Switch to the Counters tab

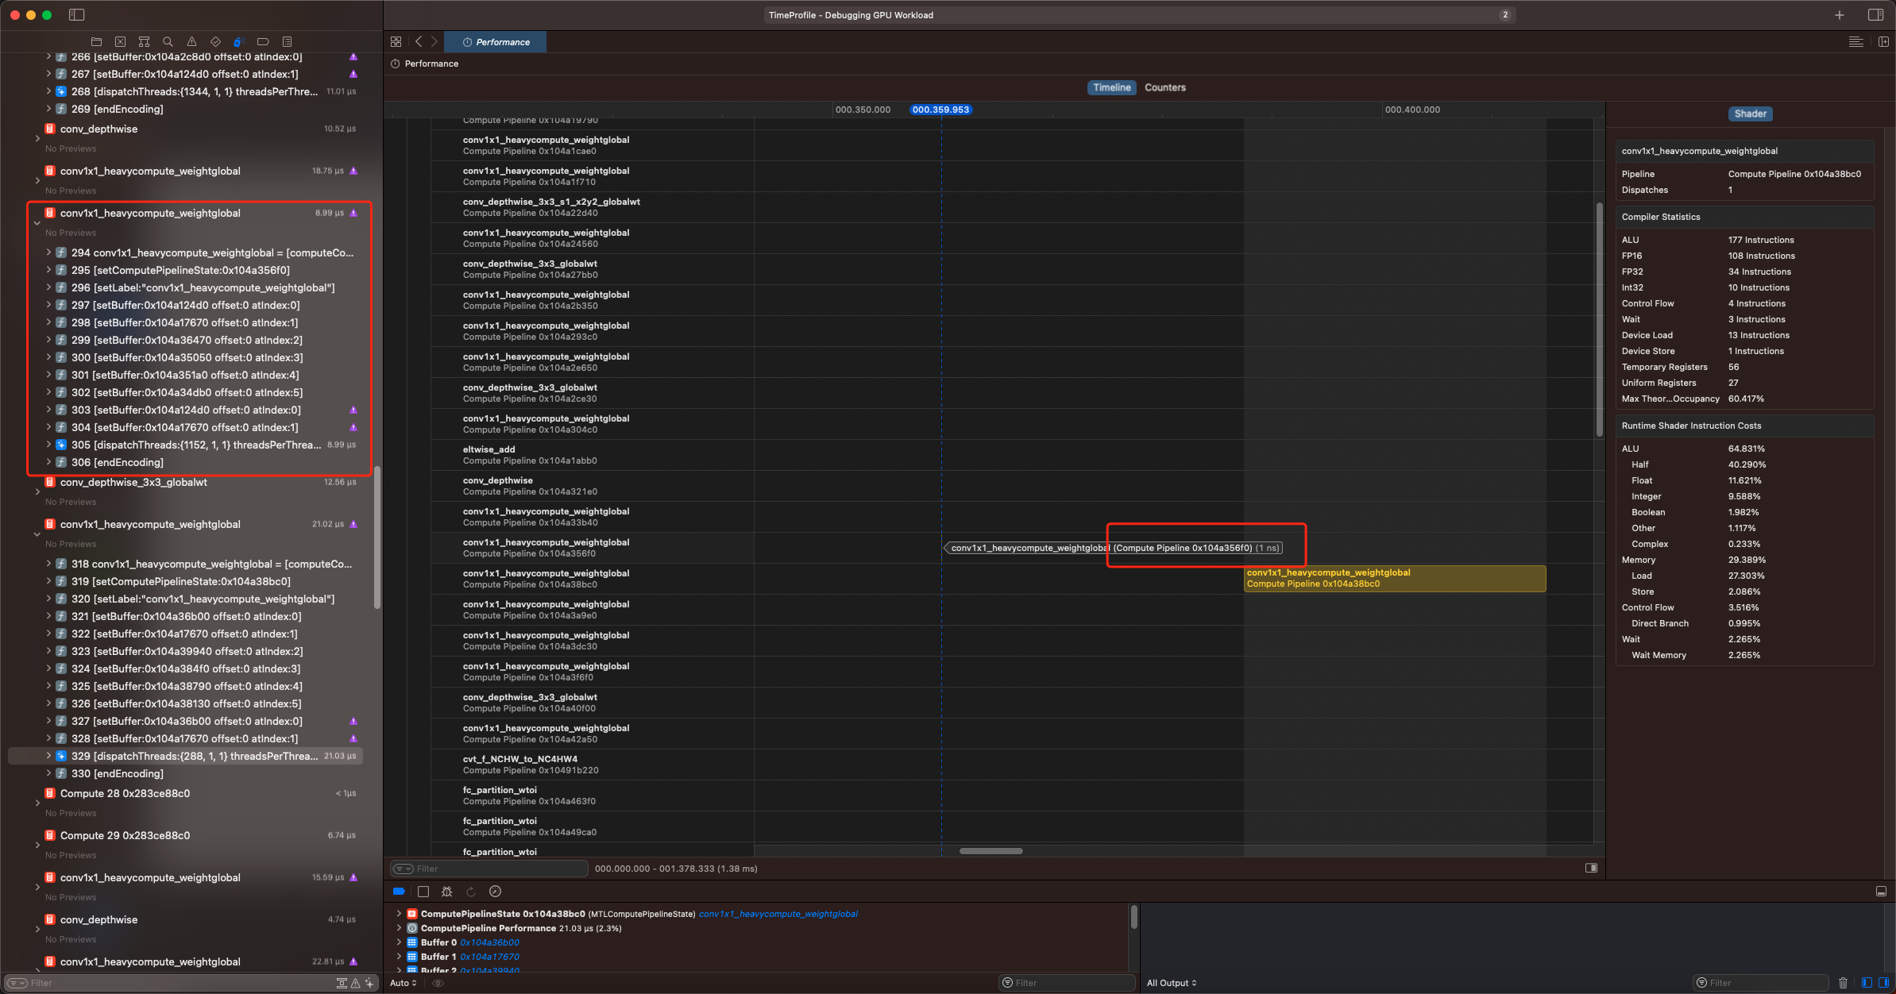(x=1164, y=88)
